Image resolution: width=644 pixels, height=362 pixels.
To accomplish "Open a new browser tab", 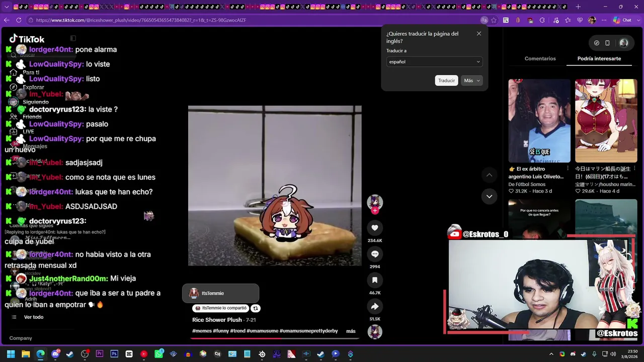I will coord(578,7).
